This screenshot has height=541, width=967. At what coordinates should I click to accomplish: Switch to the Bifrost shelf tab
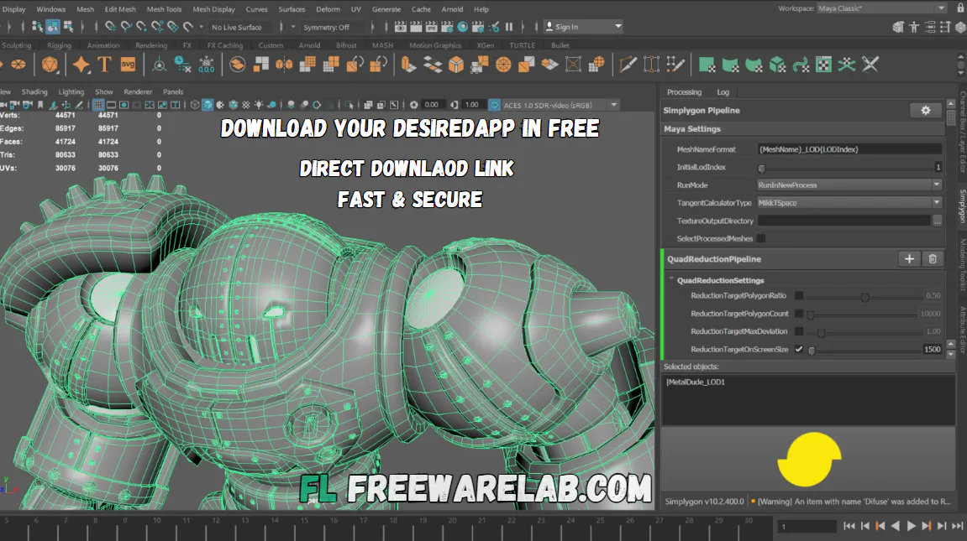tap(346, 45)
